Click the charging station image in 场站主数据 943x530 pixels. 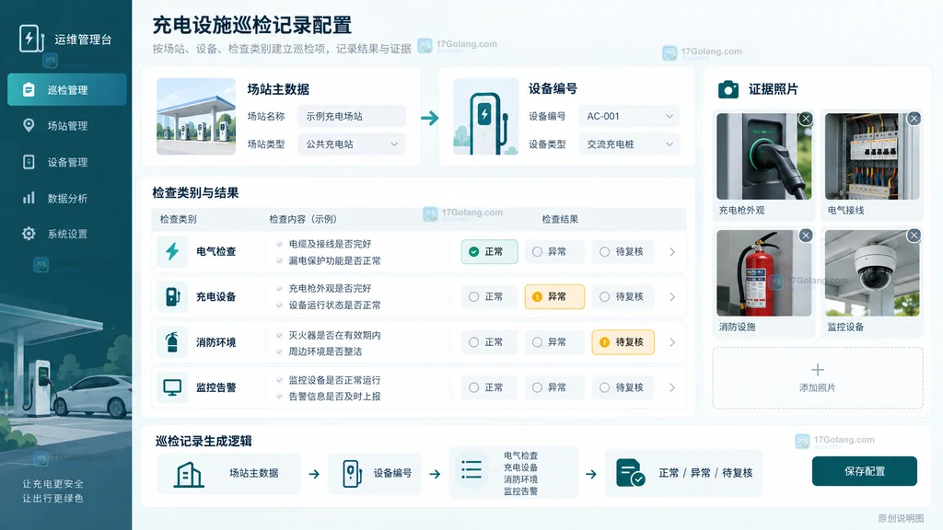coord(196,117)
